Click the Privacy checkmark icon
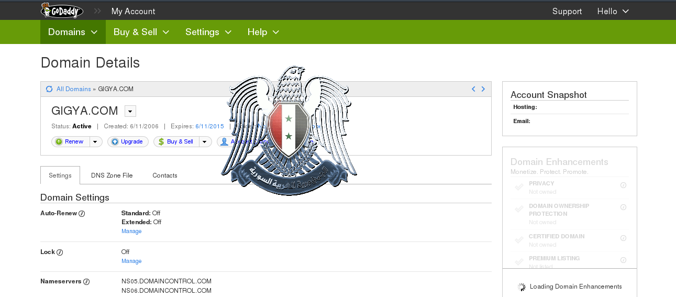Screen dimensions: 676x297 (x=519, y=187)
